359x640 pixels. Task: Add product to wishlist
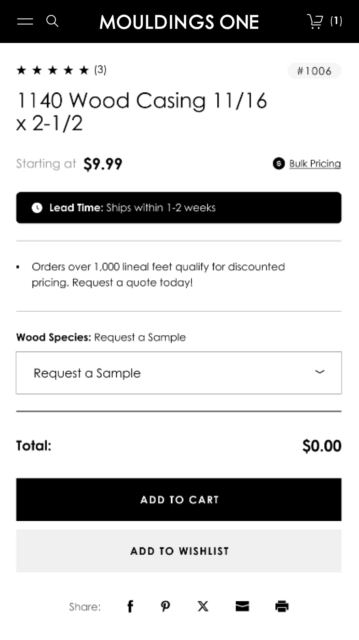pyautogui.click(x=179, y=551)
